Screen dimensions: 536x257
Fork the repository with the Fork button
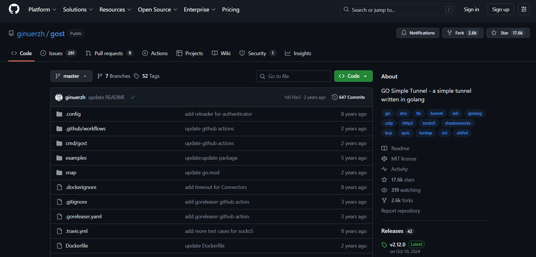tap(463, 33)
